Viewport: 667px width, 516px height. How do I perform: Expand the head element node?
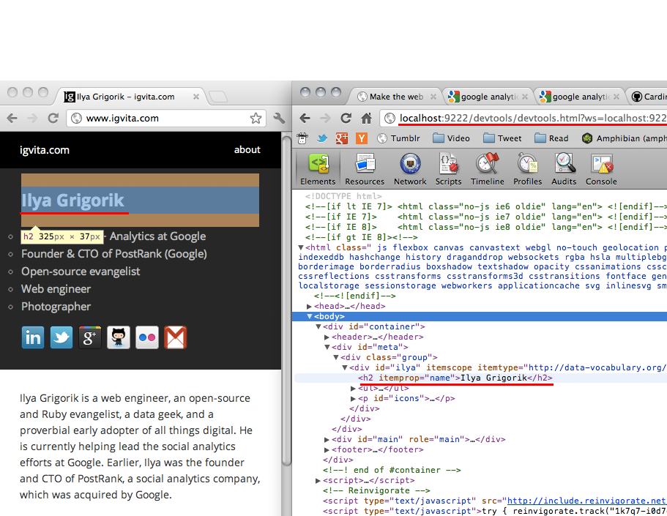coord(309,306)
